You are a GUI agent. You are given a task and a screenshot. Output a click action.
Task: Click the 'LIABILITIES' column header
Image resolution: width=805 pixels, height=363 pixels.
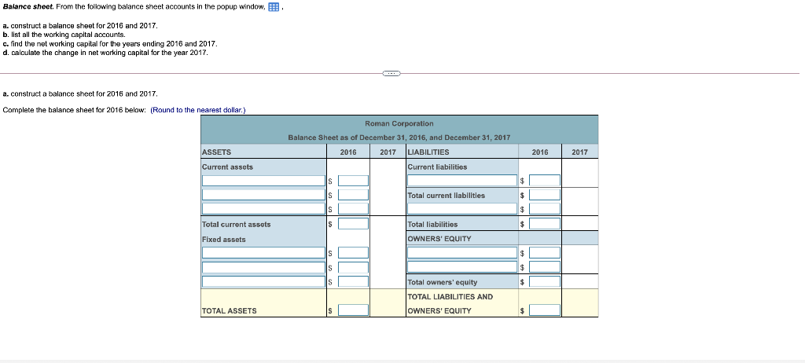tap(428, 152)
